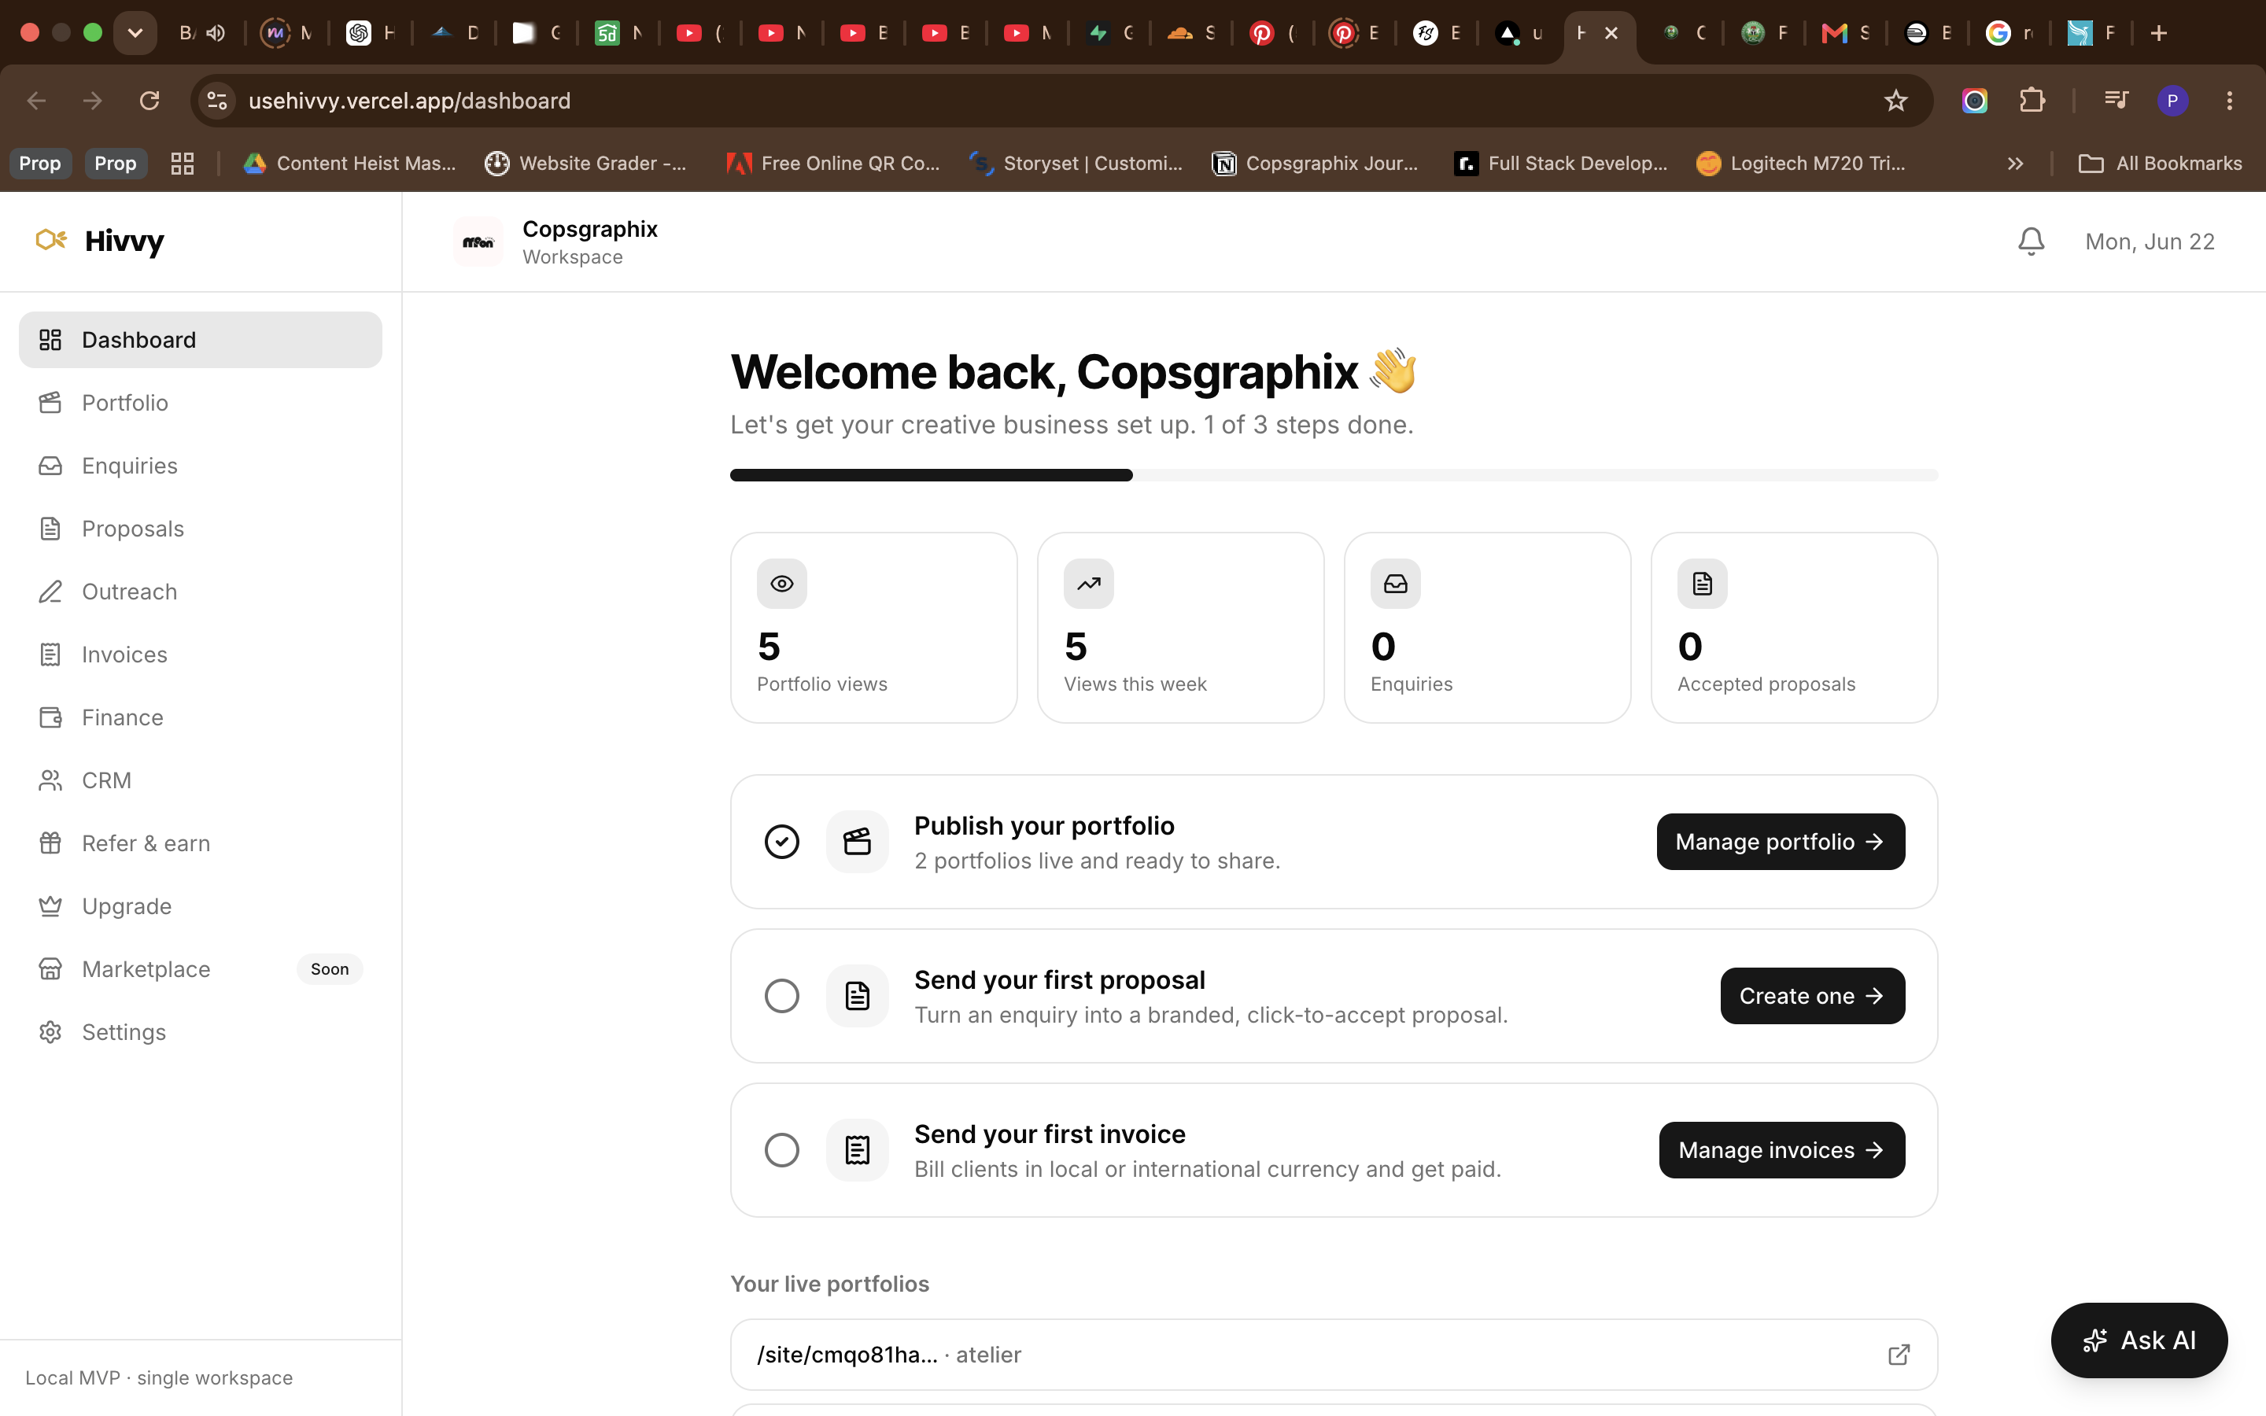Click the Portfolio views eye icon

point(782,584)
